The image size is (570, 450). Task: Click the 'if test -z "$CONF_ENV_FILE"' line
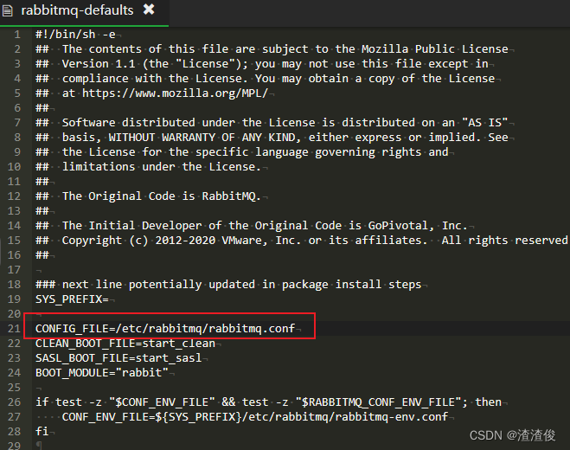click(x=268, y=402)
